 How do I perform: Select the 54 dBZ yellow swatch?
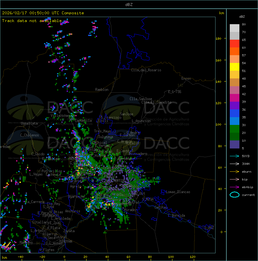234,67
